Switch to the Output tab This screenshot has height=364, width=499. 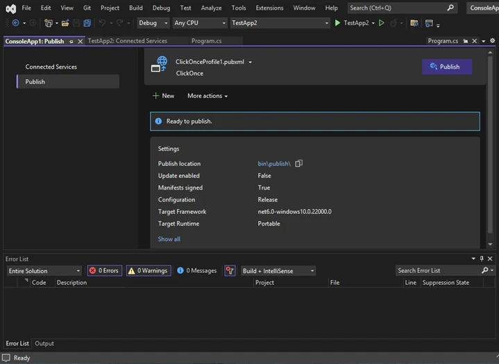[44, 343]
